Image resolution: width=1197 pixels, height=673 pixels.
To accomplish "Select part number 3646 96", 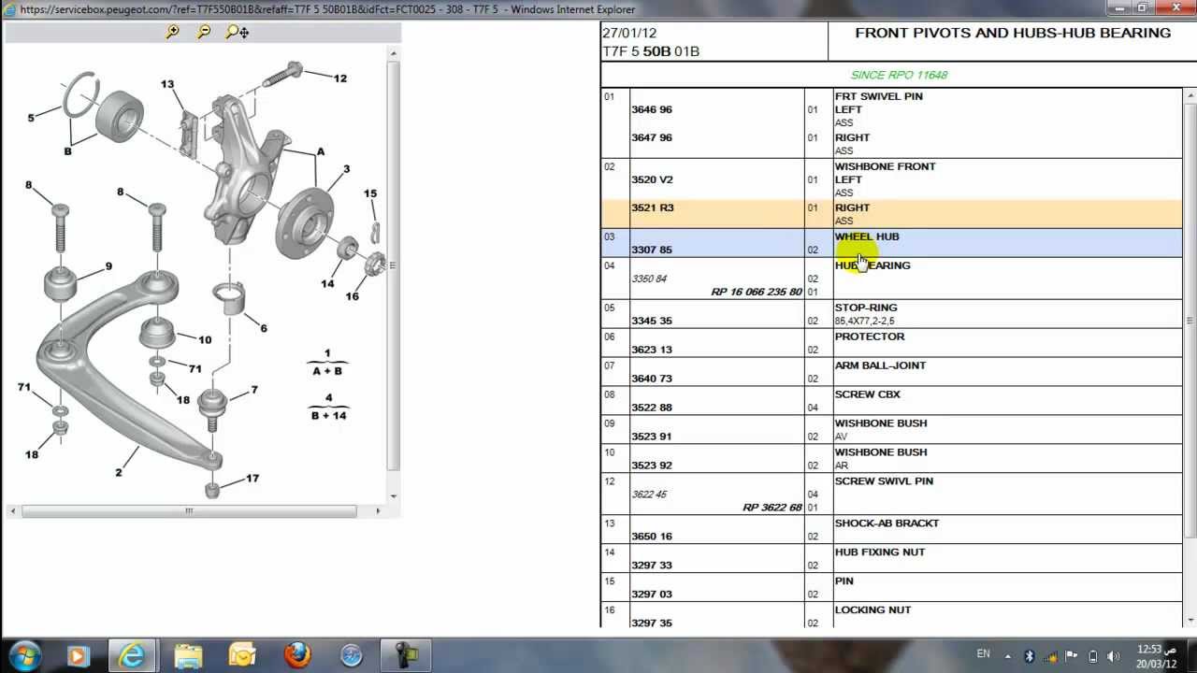I will [652, 109].
